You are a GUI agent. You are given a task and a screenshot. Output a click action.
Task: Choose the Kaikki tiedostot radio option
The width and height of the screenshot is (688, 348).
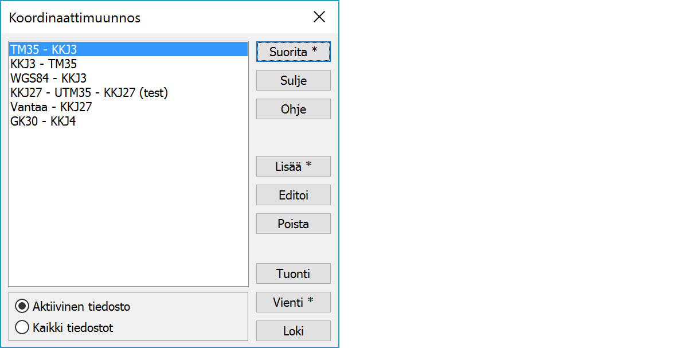[23, 328]
